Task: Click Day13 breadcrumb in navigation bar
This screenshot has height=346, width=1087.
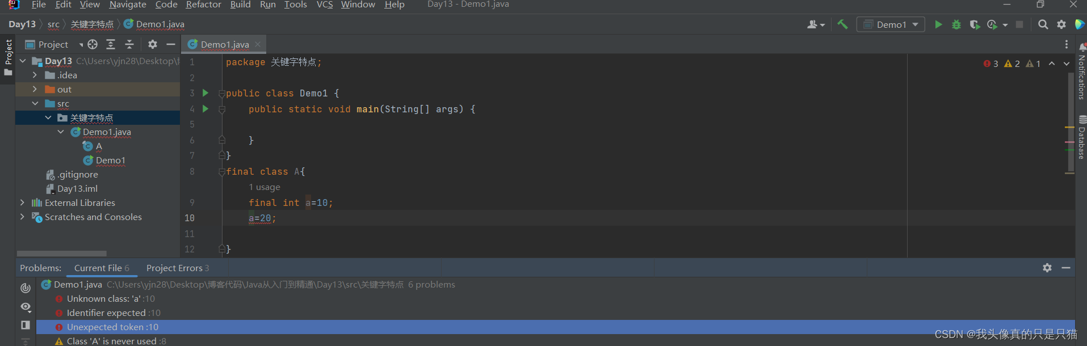Action: [x=22, y=24]
